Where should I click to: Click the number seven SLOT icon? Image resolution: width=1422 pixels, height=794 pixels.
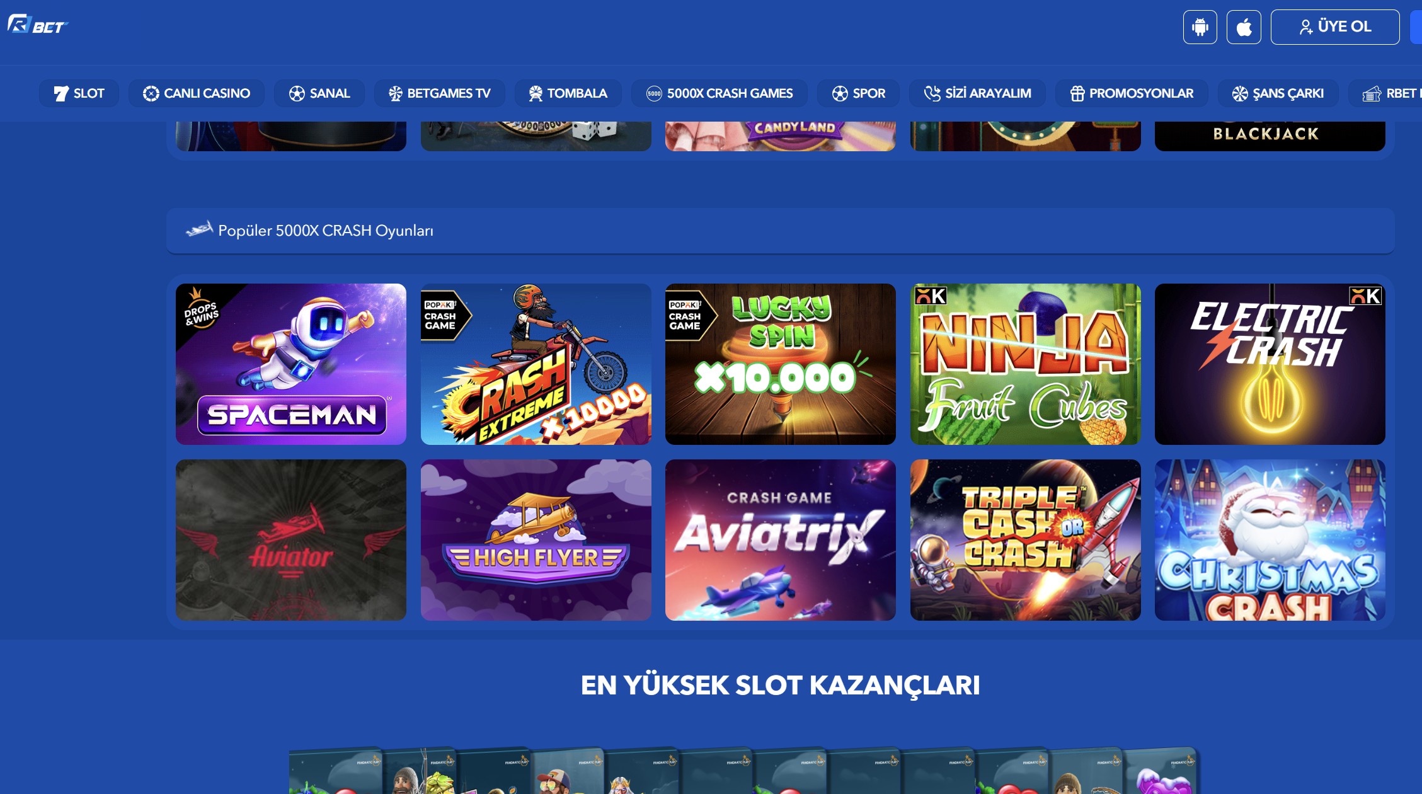pos(61,94)
